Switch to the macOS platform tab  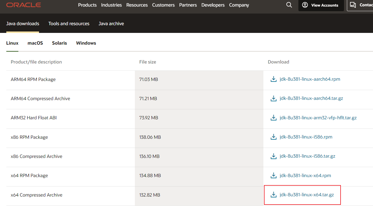pyautogui.click(x=35, y=43)
